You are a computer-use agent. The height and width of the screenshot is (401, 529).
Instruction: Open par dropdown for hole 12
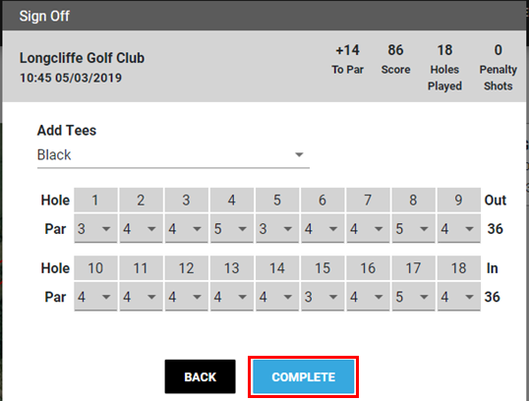(186, 297)
